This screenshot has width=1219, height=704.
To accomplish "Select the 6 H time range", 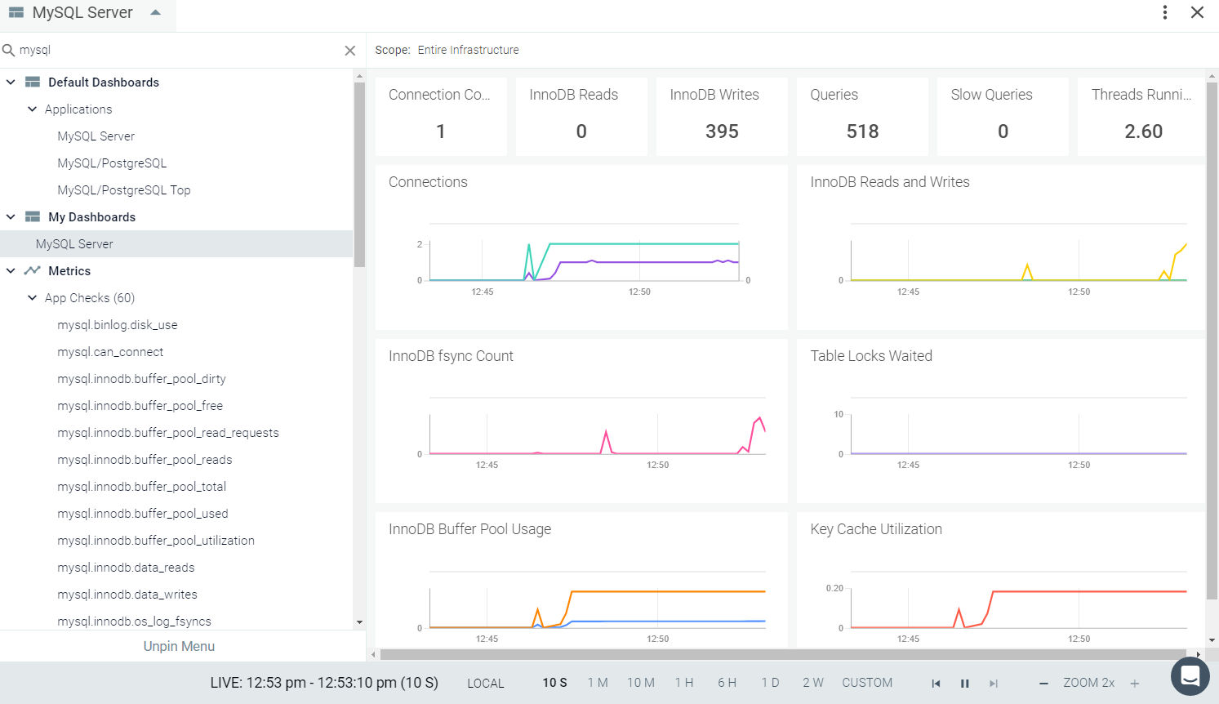I will click(727, 683).
